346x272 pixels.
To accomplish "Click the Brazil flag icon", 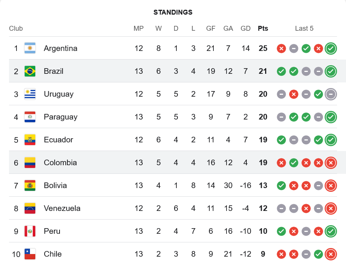I will (30, 71).
